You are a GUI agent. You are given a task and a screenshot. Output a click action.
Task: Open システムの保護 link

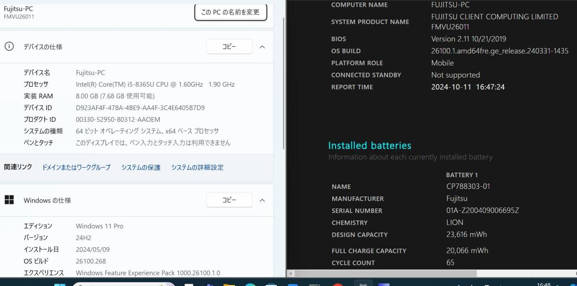[141, 168]
